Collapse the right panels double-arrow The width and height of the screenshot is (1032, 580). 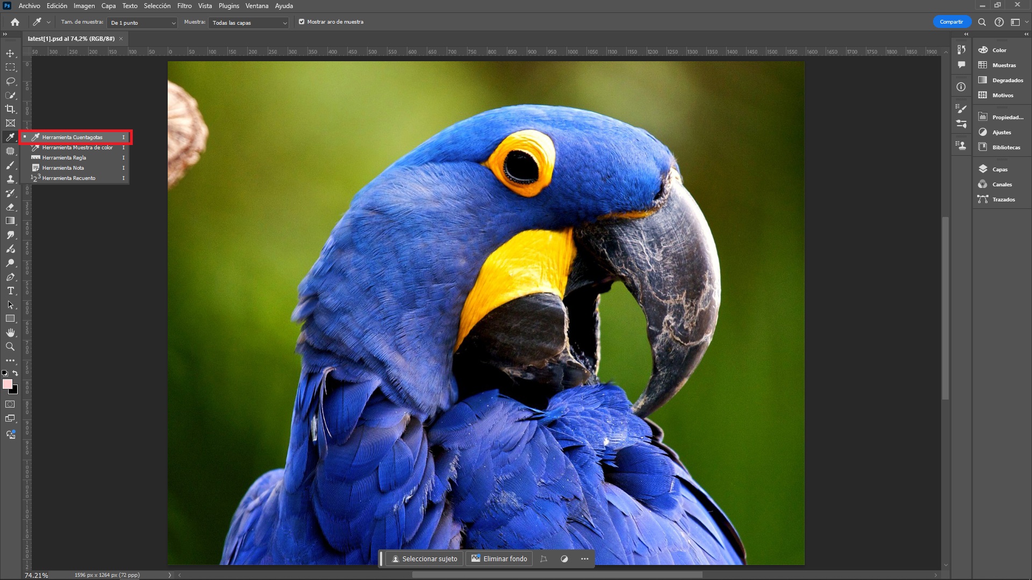[1026, 34]
